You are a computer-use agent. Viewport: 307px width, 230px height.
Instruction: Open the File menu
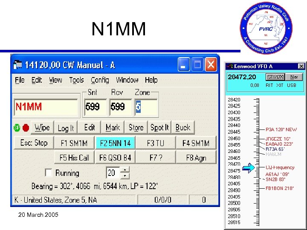(20, 80)
